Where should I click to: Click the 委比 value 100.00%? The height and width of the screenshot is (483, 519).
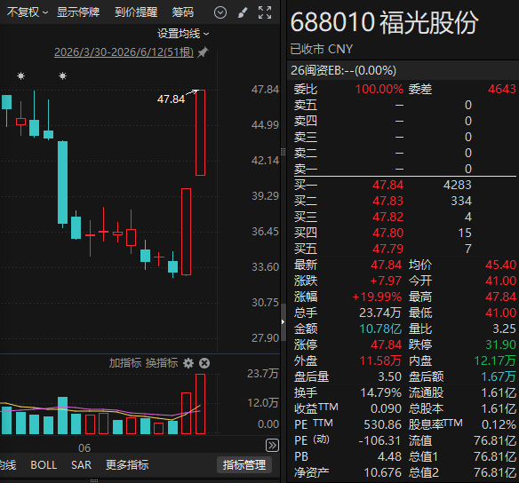(379, 90)
